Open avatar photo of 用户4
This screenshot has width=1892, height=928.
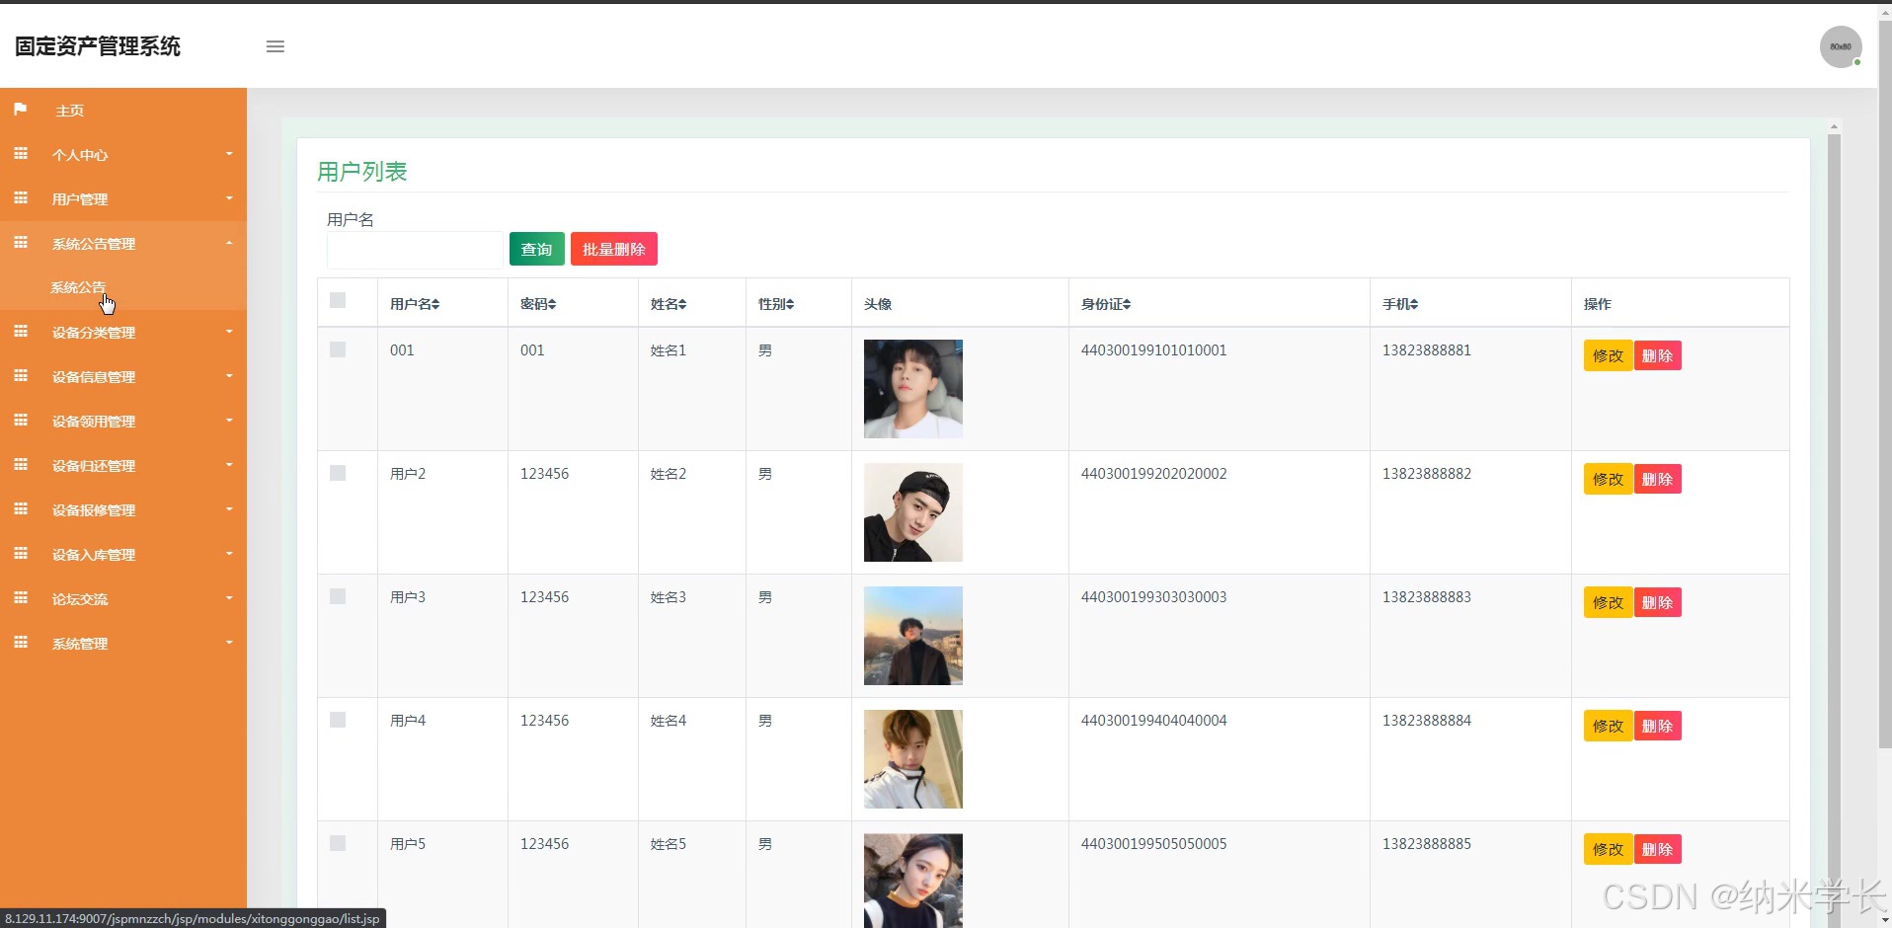(913, 759)
